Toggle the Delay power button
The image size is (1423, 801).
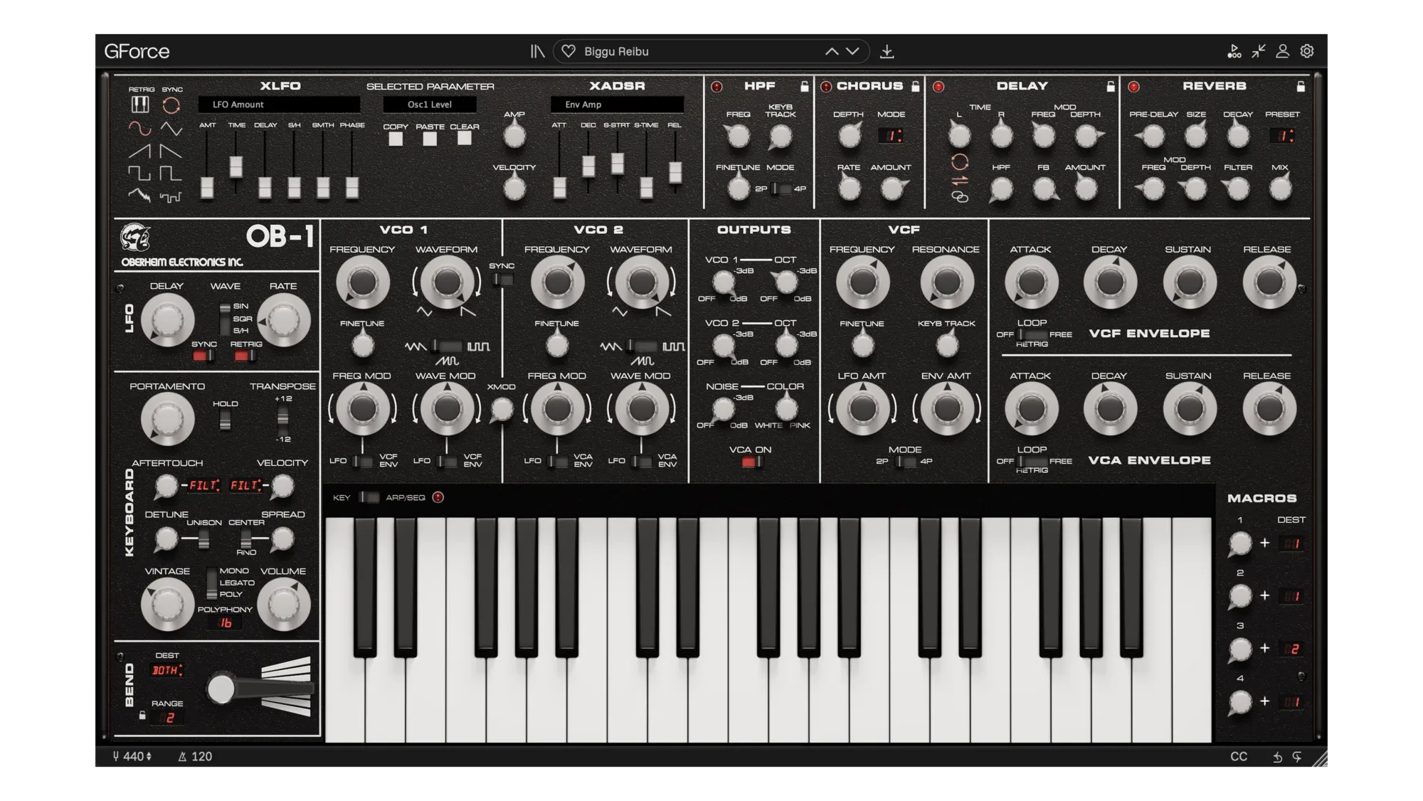938,87
